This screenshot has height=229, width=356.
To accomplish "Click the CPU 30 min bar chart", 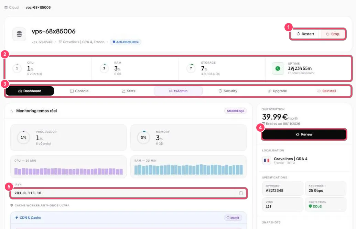I will point(68,171).
